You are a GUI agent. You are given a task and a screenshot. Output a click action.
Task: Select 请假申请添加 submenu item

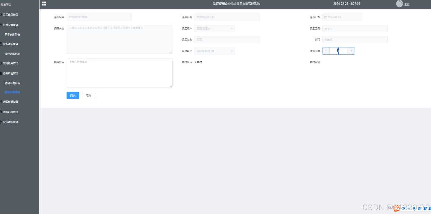click(x=12, y=92)
